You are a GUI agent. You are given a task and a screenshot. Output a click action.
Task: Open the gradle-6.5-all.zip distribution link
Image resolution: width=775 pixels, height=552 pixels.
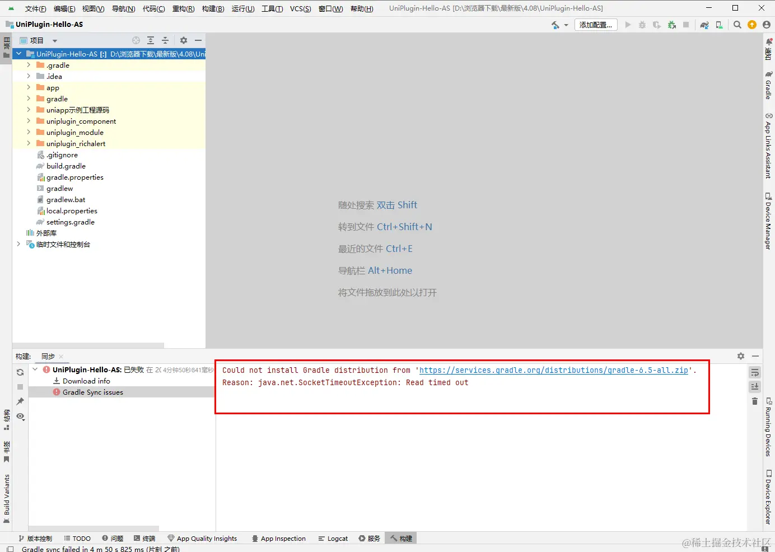coord(553,370)
